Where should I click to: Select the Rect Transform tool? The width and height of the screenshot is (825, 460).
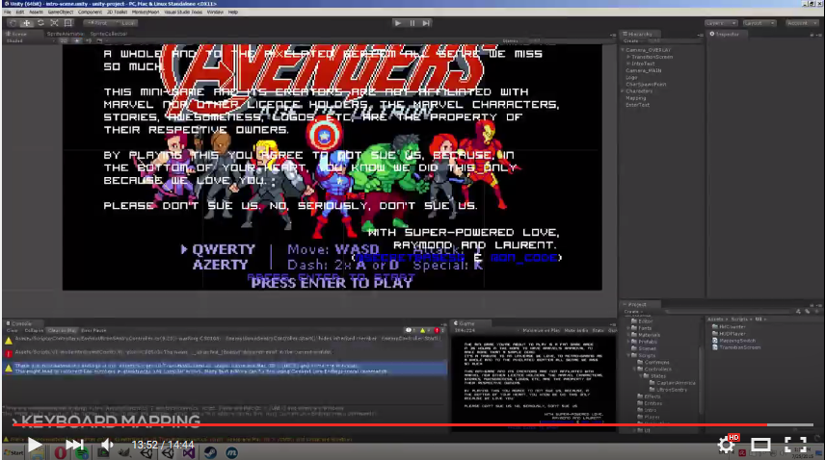(67, 23)
